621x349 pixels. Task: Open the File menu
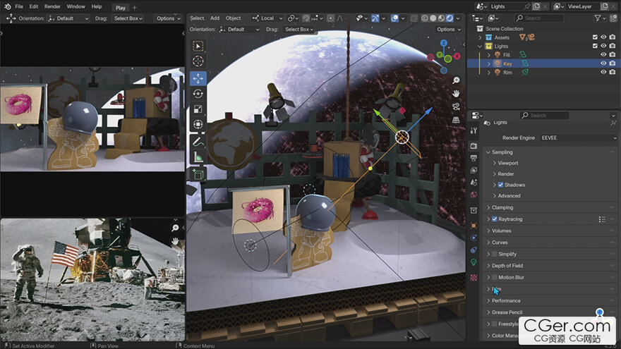pos(19,7)
